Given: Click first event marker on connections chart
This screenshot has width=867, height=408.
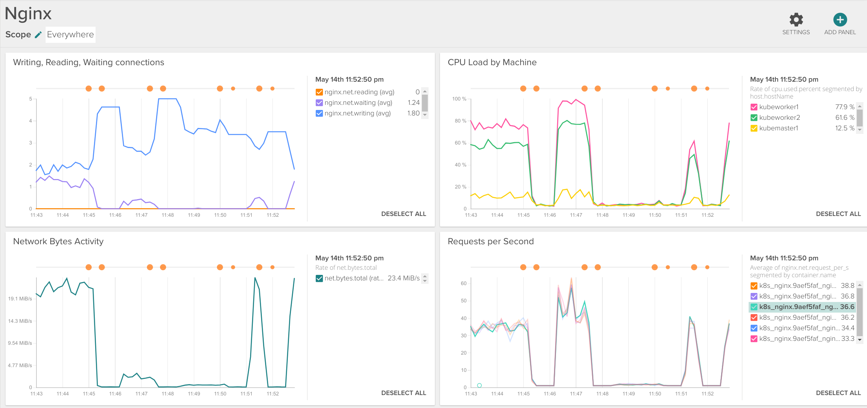Looking at the screenshot, I should tap(88, 89).
